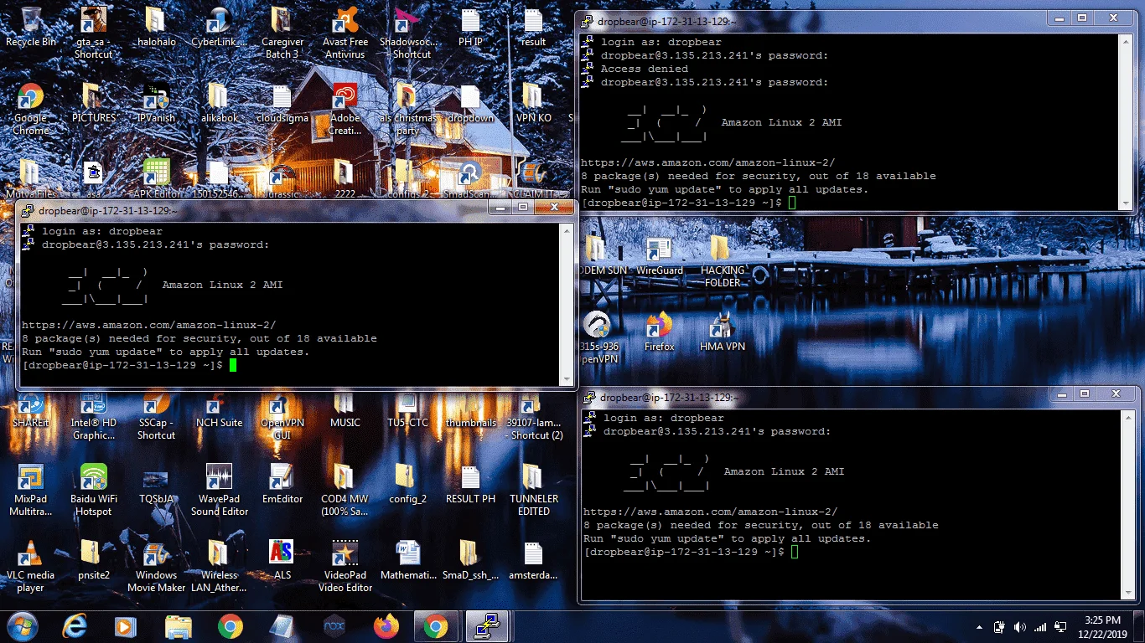1145x643 pixels.
Task: Launch the IPVanish desktop icon
Action: (x=156, y=104)
